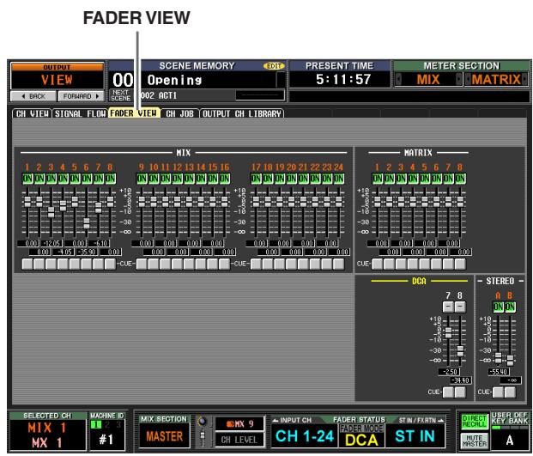
Task: Click the left arrow beside the MATRIX meter
Action: pyautogui.click(x=468, y=80)
